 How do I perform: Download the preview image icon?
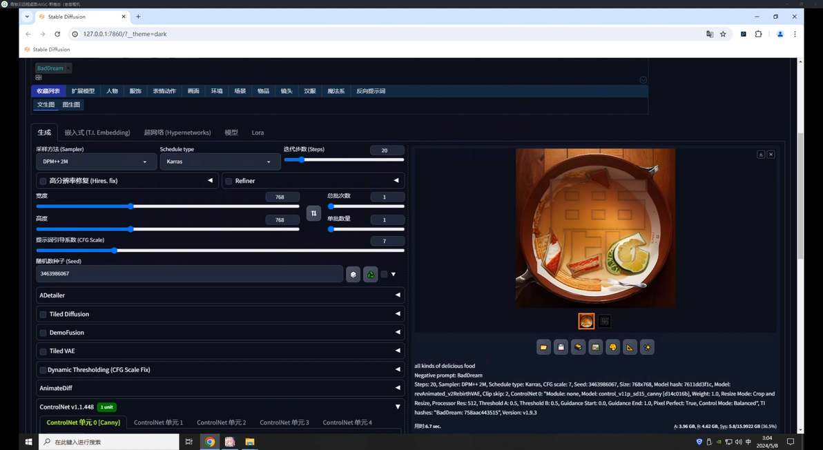[761, 154]
